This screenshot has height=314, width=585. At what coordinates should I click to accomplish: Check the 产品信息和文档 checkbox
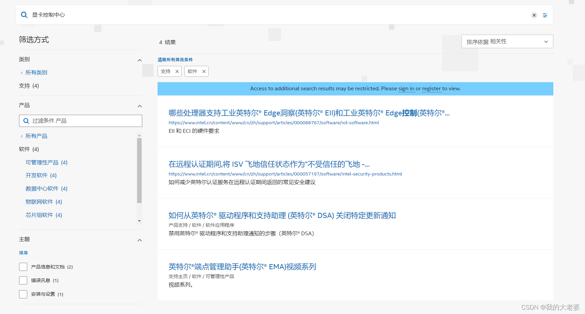click(x=23, y=267)
